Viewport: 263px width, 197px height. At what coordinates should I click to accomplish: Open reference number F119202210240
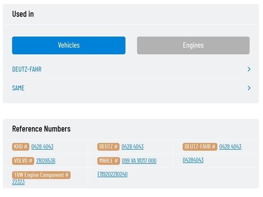(112, 174)
